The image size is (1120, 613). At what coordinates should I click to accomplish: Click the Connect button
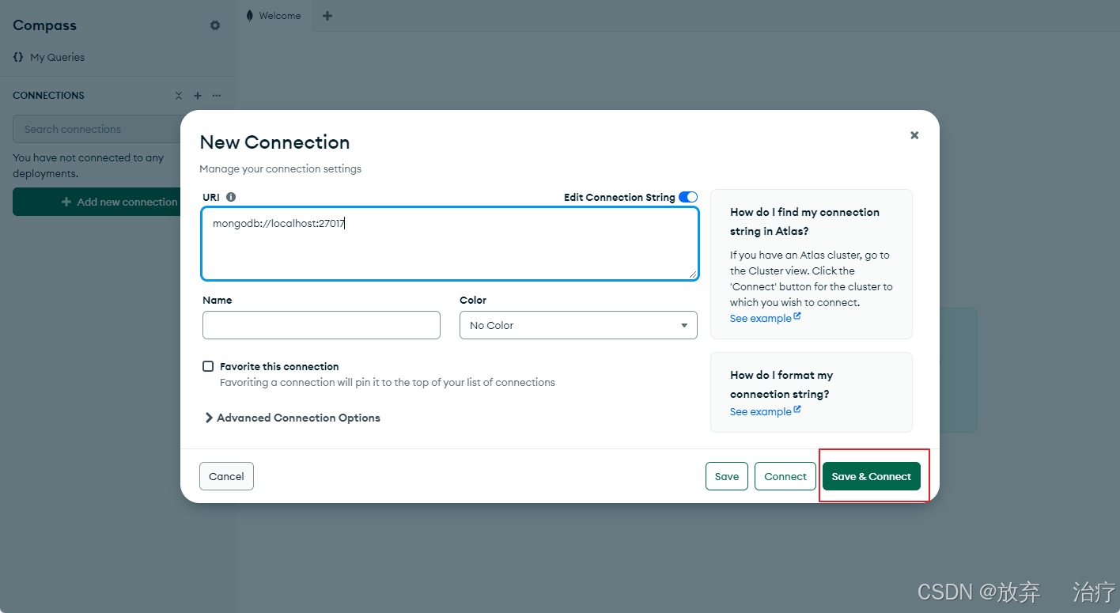pos(785,476)
